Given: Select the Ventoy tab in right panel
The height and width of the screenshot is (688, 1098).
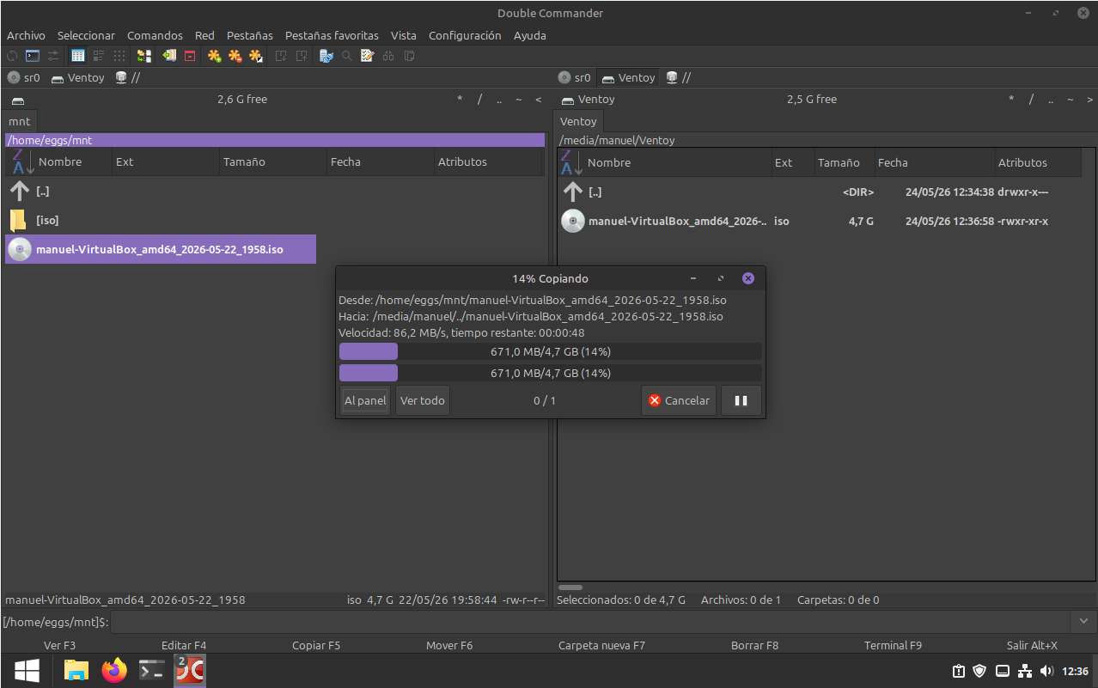Looking at the screenshot, I should click(578, 121).
